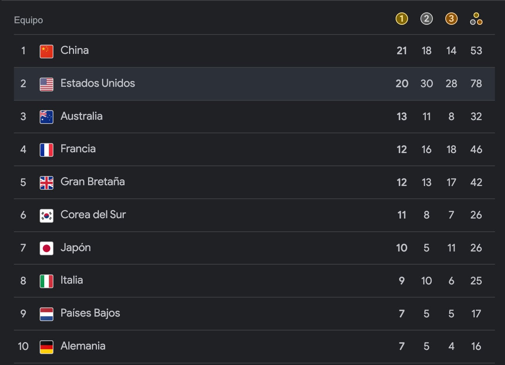This screenshot has height=365, width=505.
Task: Click the Estados Unidos flag icon
Action: 47,84
